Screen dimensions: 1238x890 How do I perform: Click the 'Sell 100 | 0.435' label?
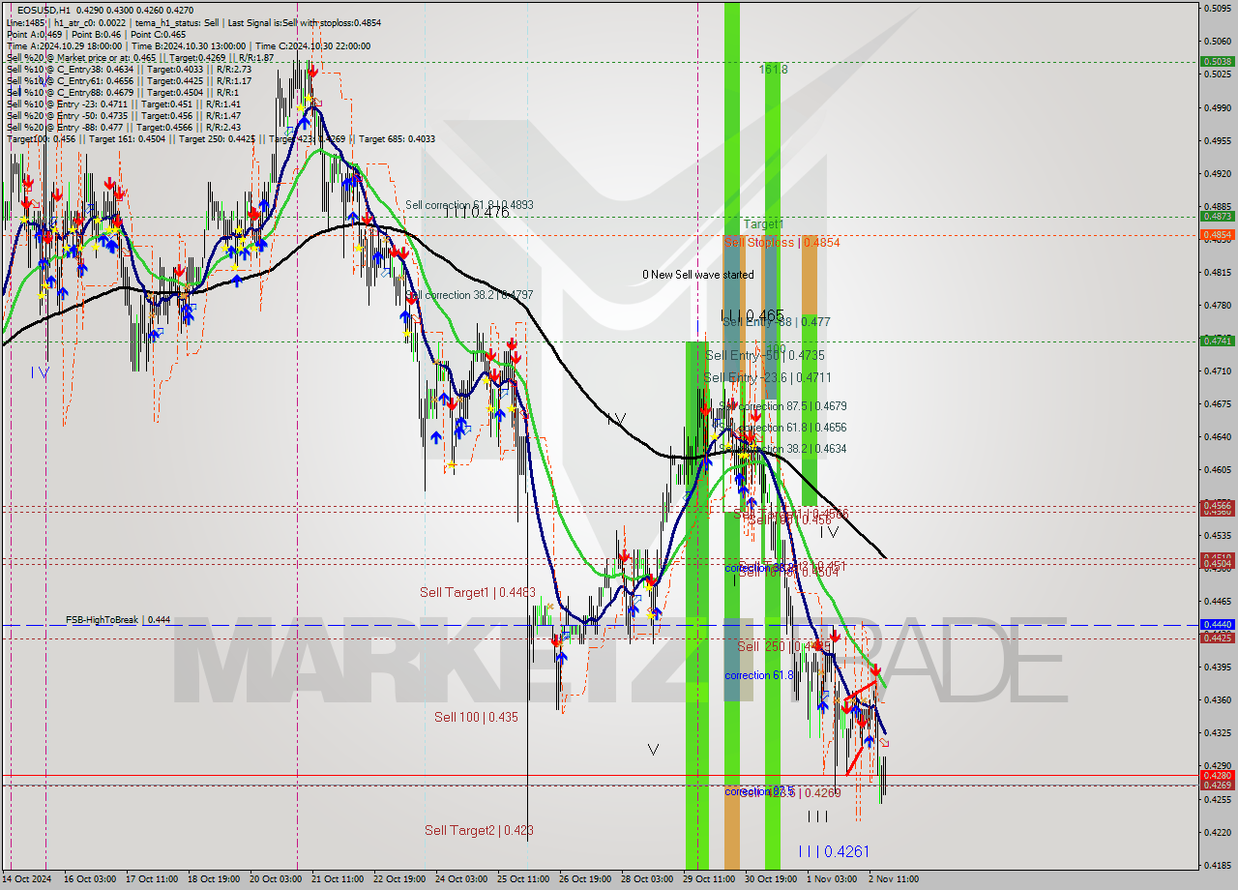[x=476, y=717]
